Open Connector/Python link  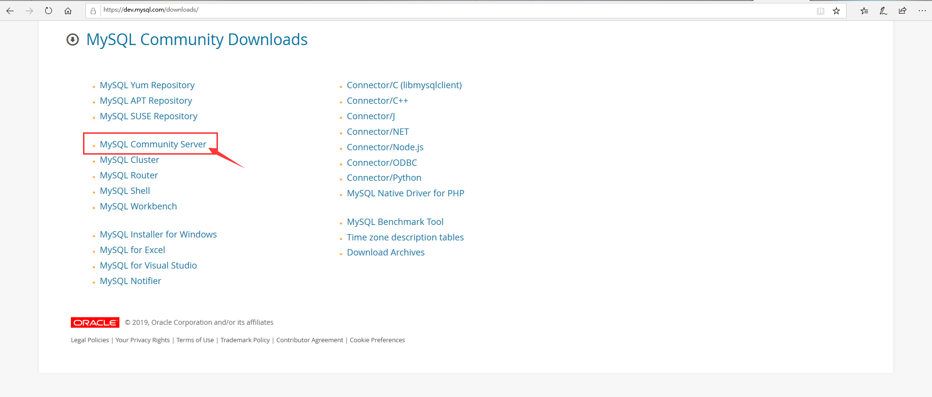point(384,178)
